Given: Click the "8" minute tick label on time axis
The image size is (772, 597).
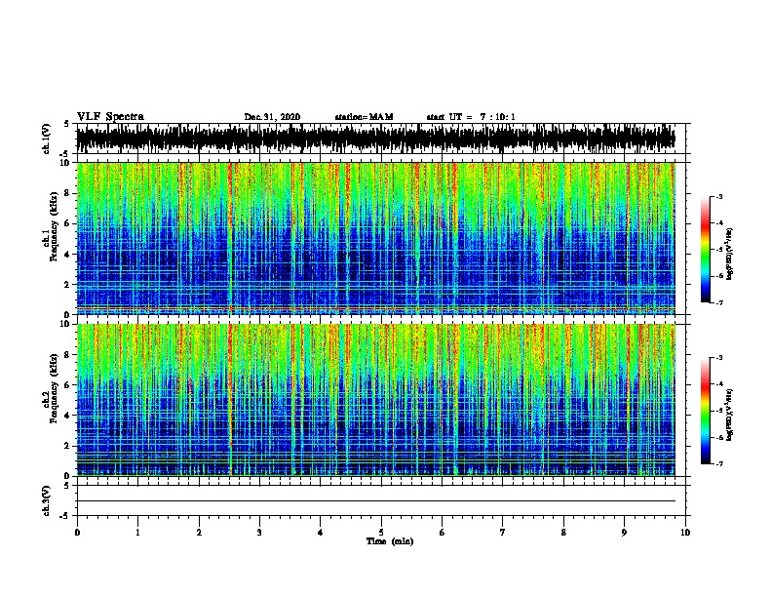Looking at the screenshot, I should (563, 533).
